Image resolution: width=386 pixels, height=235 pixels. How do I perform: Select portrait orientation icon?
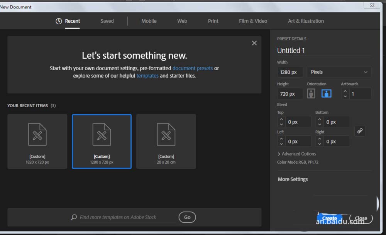[x=311, y=93]
